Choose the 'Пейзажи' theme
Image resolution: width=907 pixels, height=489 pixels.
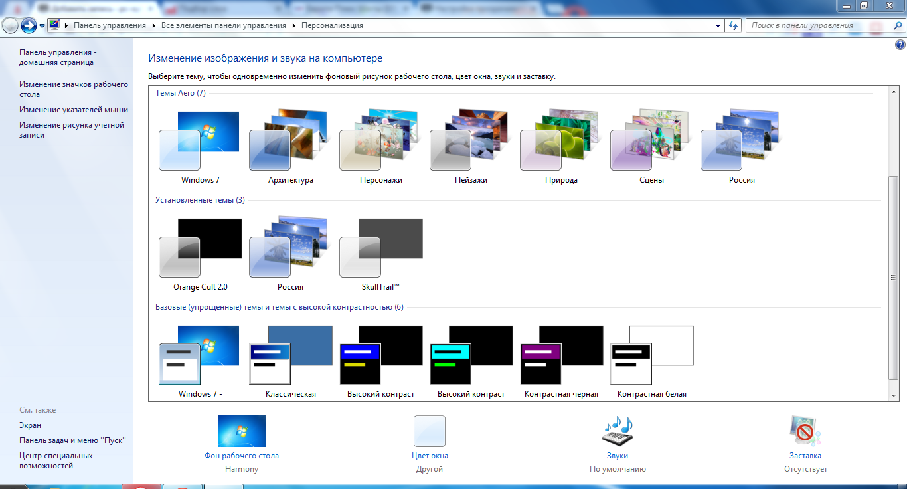click(x=471, y=147)
